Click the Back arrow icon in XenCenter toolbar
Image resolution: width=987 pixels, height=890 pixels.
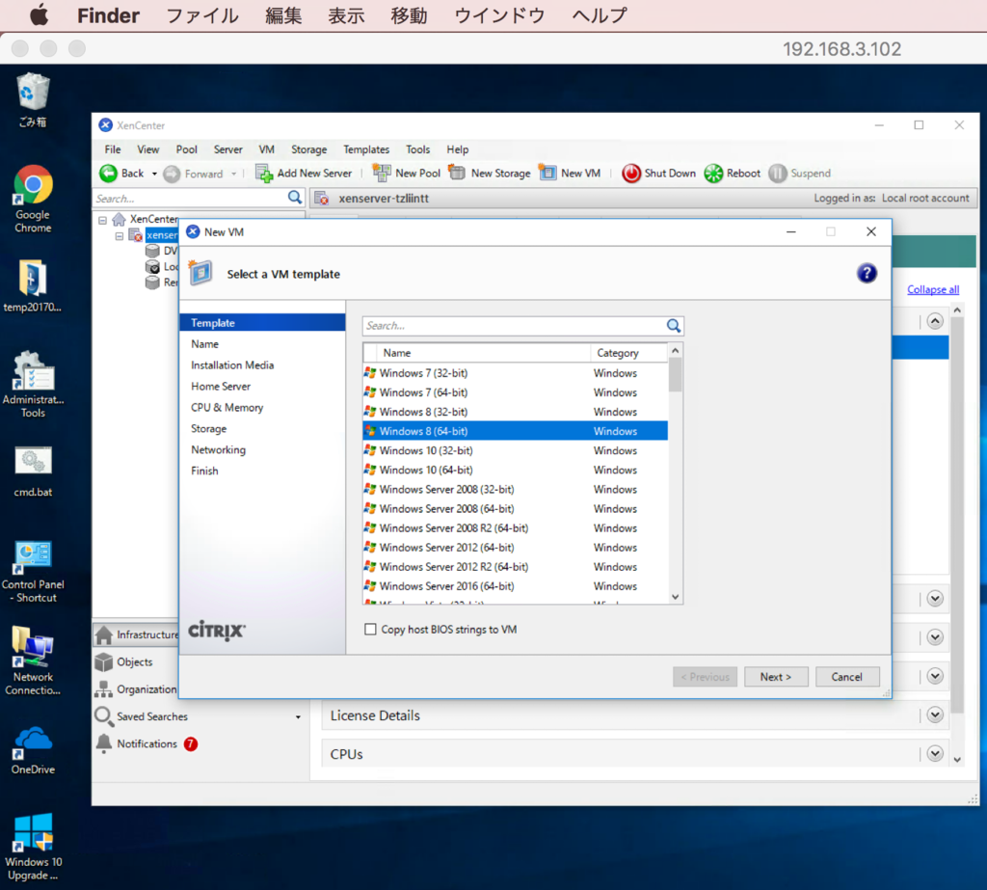108,174
